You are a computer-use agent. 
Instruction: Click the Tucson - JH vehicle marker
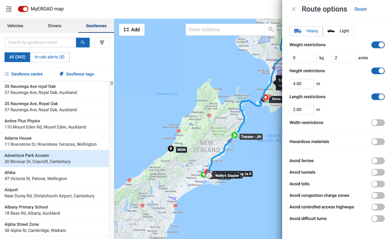234,135
